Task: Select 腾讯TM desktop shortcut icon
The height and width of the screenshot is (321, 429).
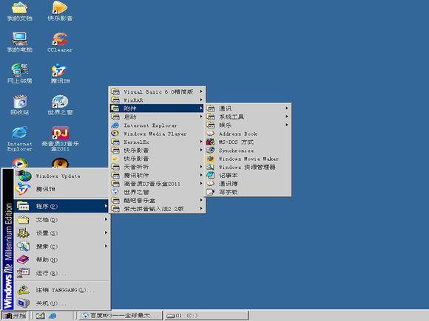Action: click(x=60, y=74)
